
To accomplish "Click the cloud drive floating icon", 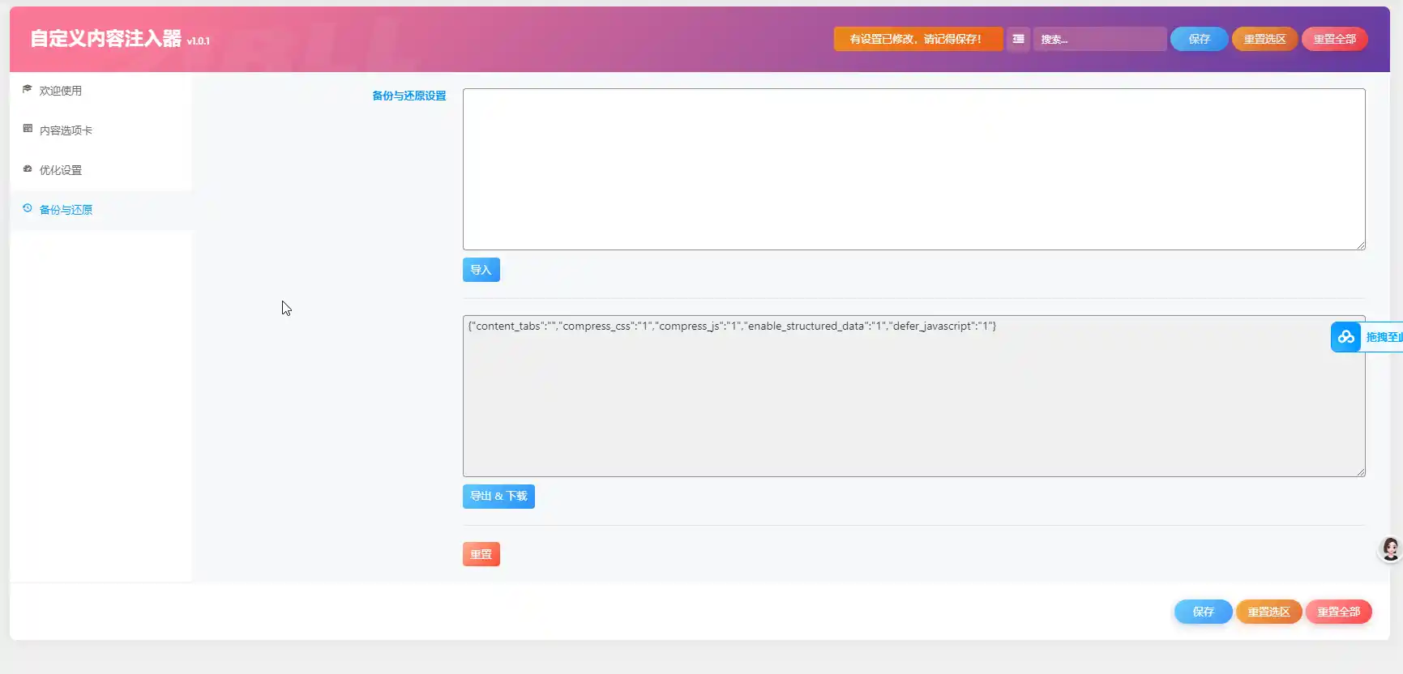I will 1345,337.
